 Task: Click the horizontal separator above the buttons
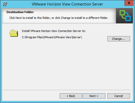click(67, 90)
